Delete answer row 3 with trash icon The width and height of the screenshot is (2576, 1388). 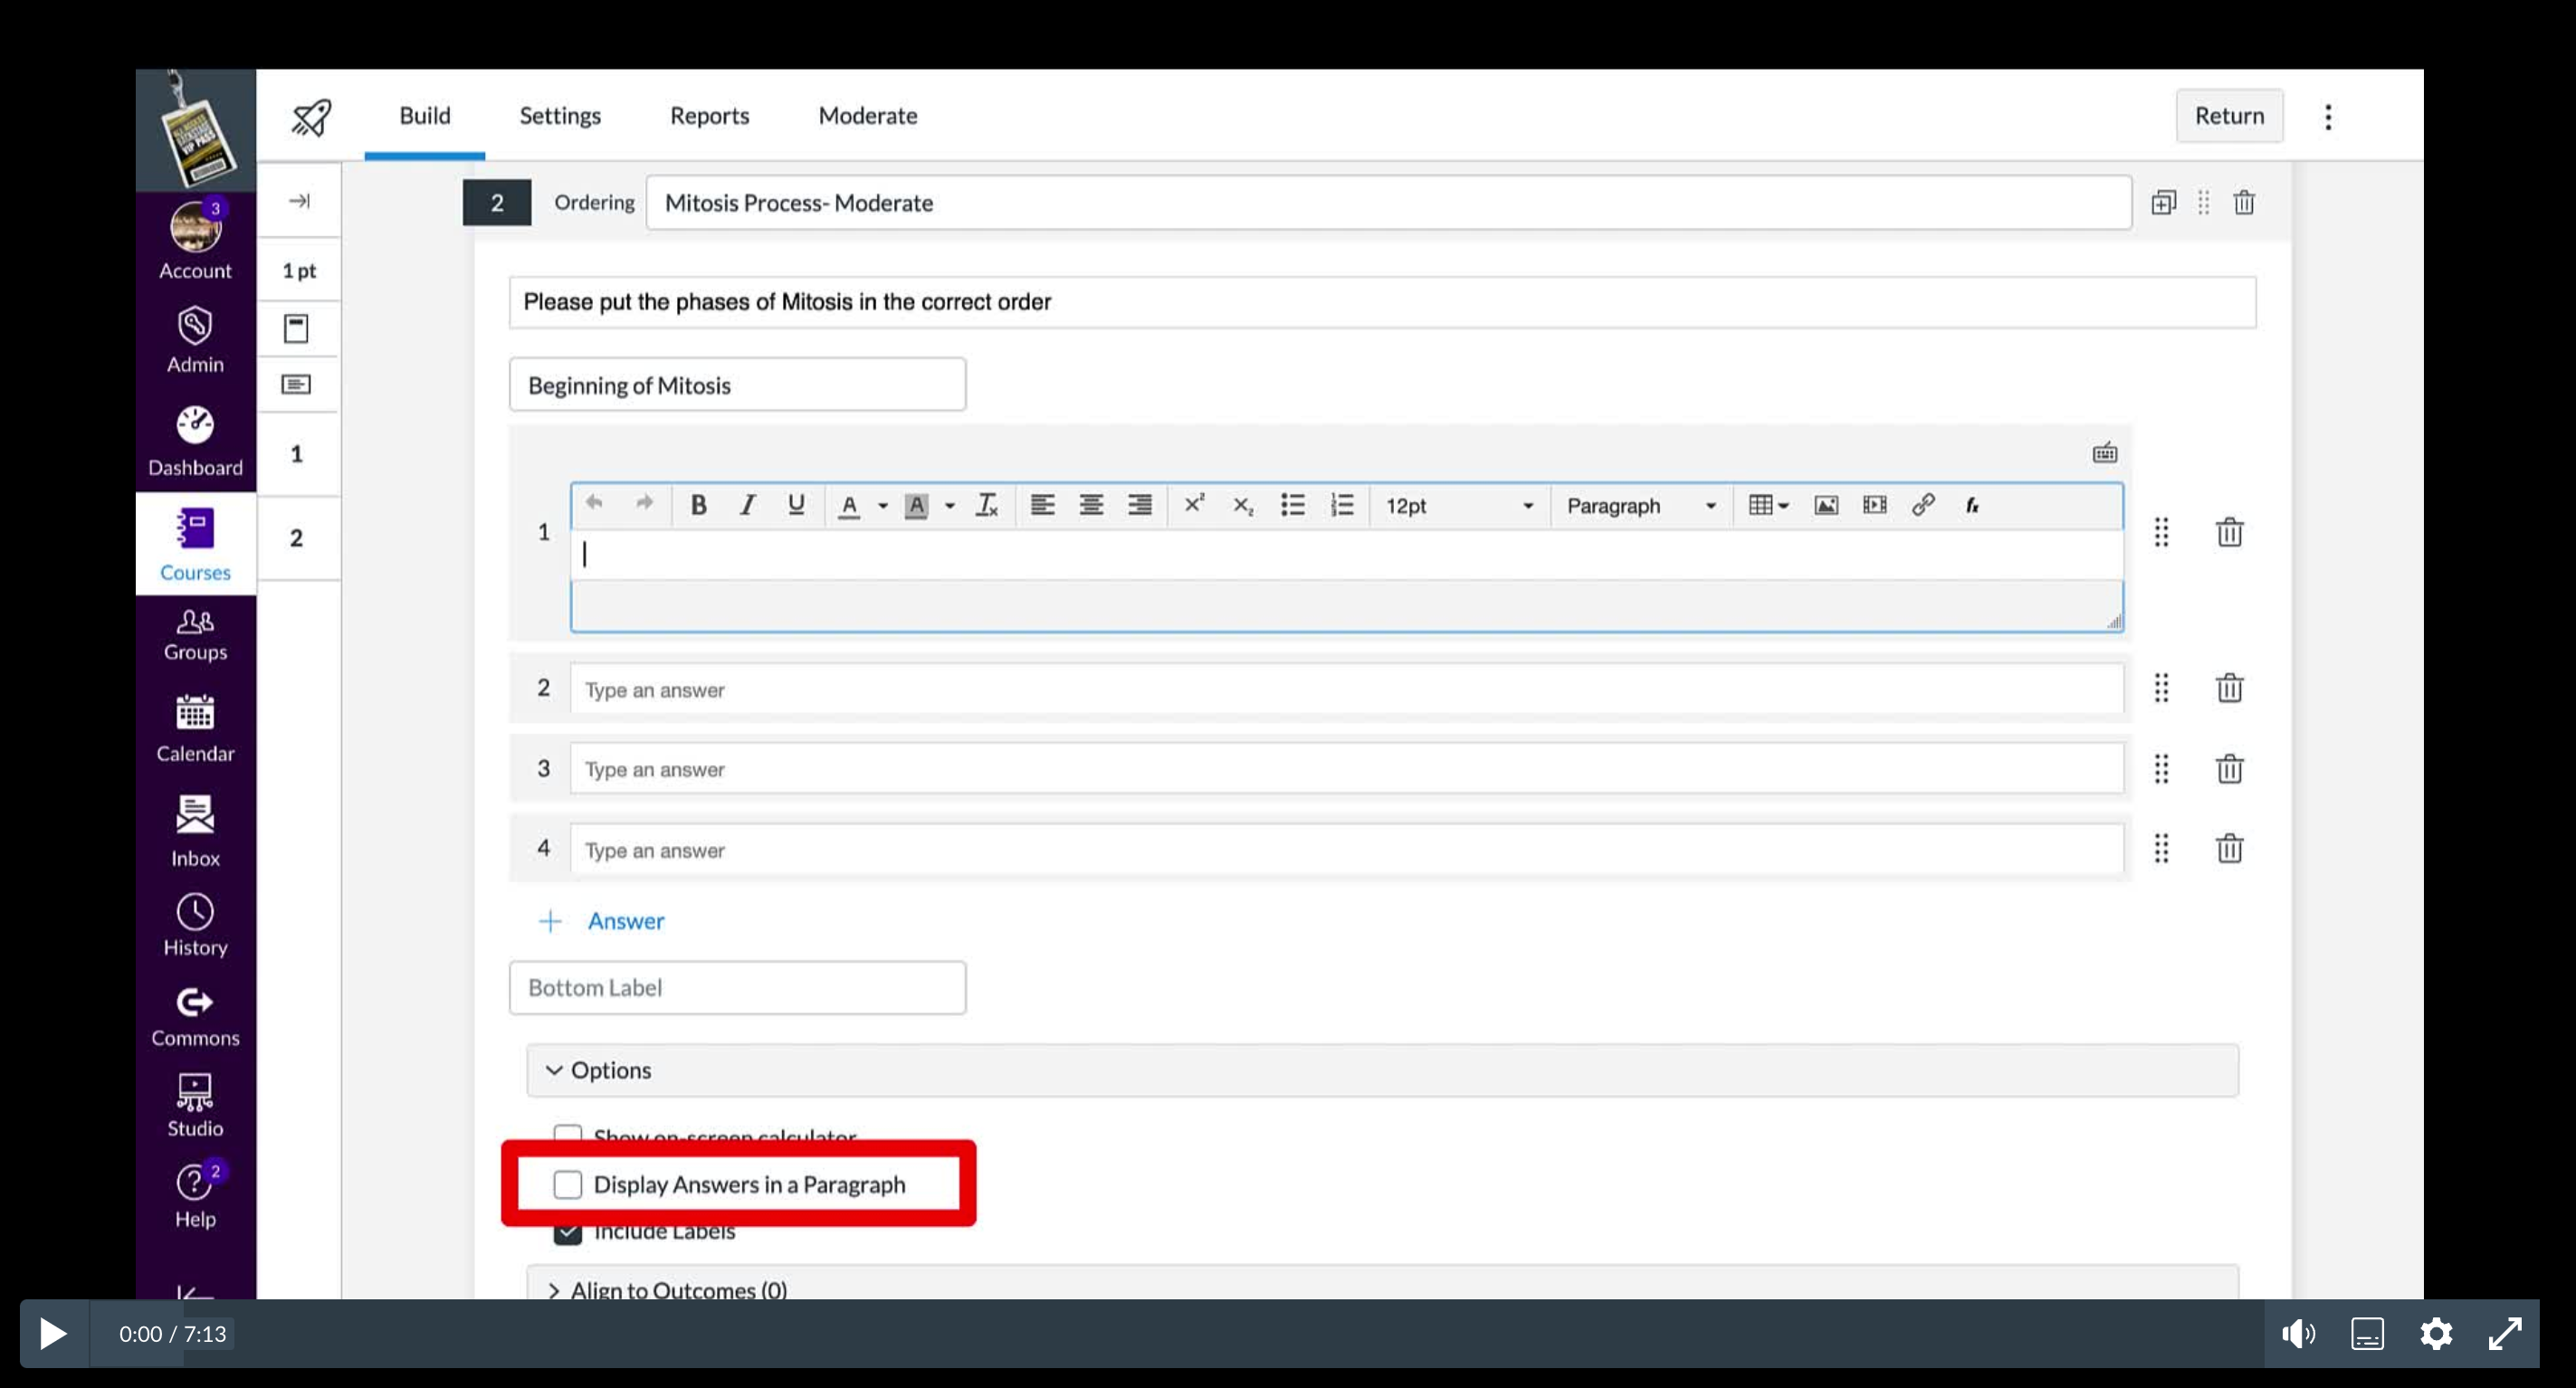pyautogui.click(x=2229, y=769)
